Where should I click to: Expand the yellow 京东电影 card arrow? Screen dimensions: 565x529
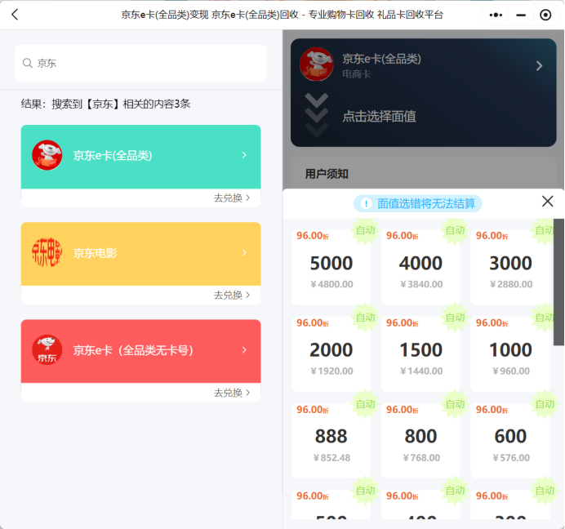tap(244, 253)
